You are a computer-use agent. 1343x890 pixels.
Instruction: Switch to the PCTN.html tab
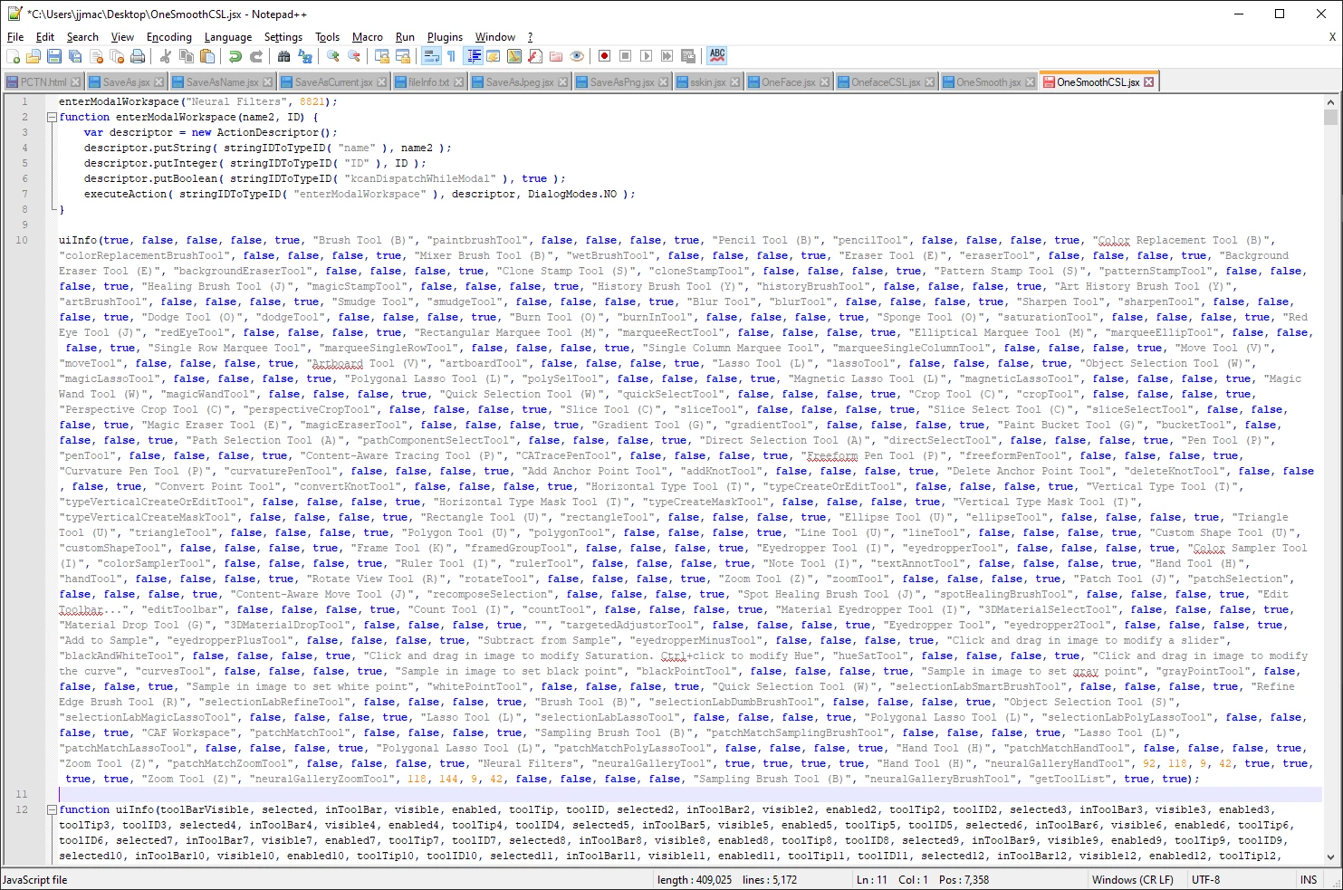pos(43,82)
